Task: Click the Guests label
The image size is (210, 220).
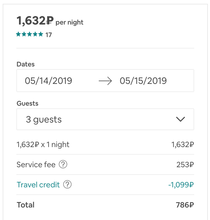Action: click(27, 103)
